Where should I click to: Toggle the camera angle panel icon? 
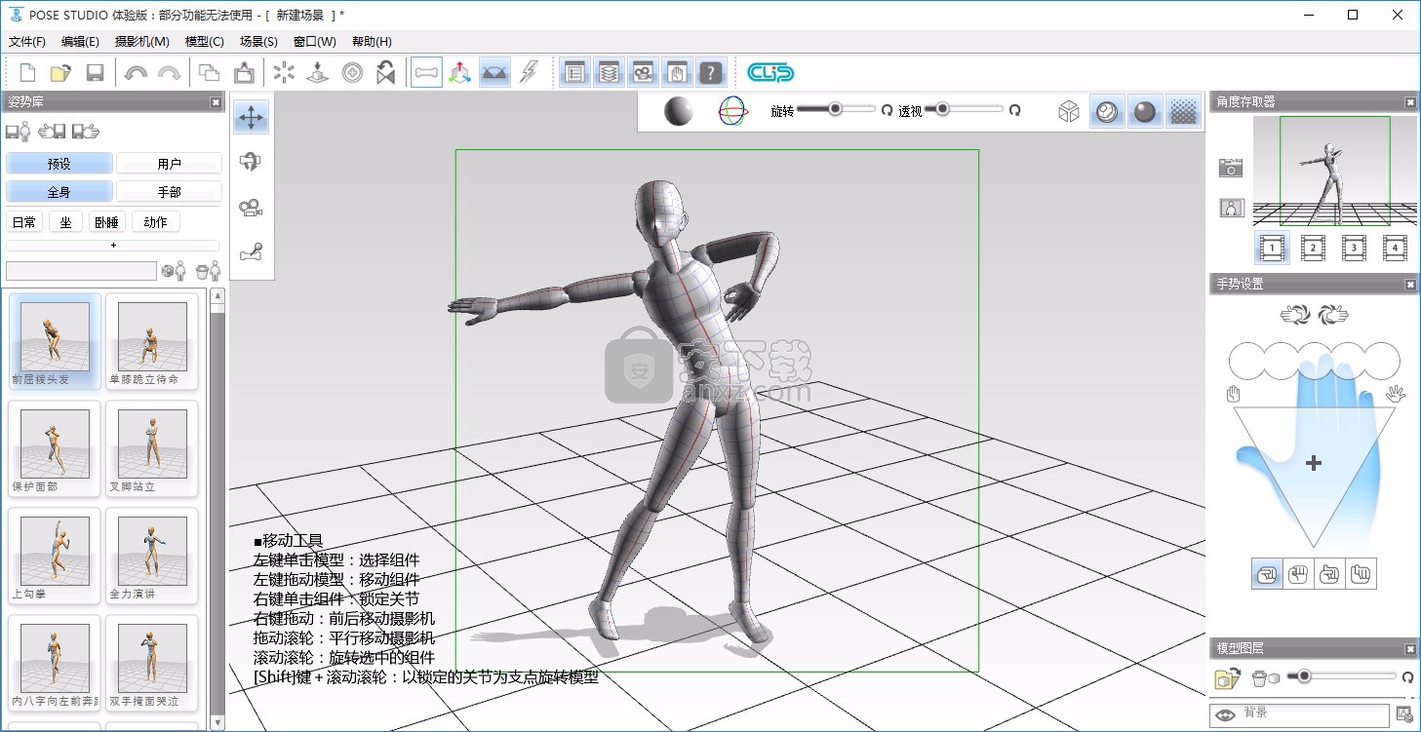click(644, 73)
